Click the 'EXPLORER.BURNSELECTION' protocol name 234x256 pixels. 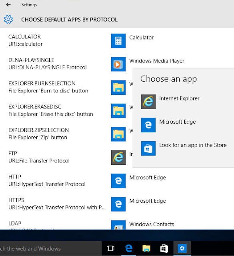(x=42, y=84)
